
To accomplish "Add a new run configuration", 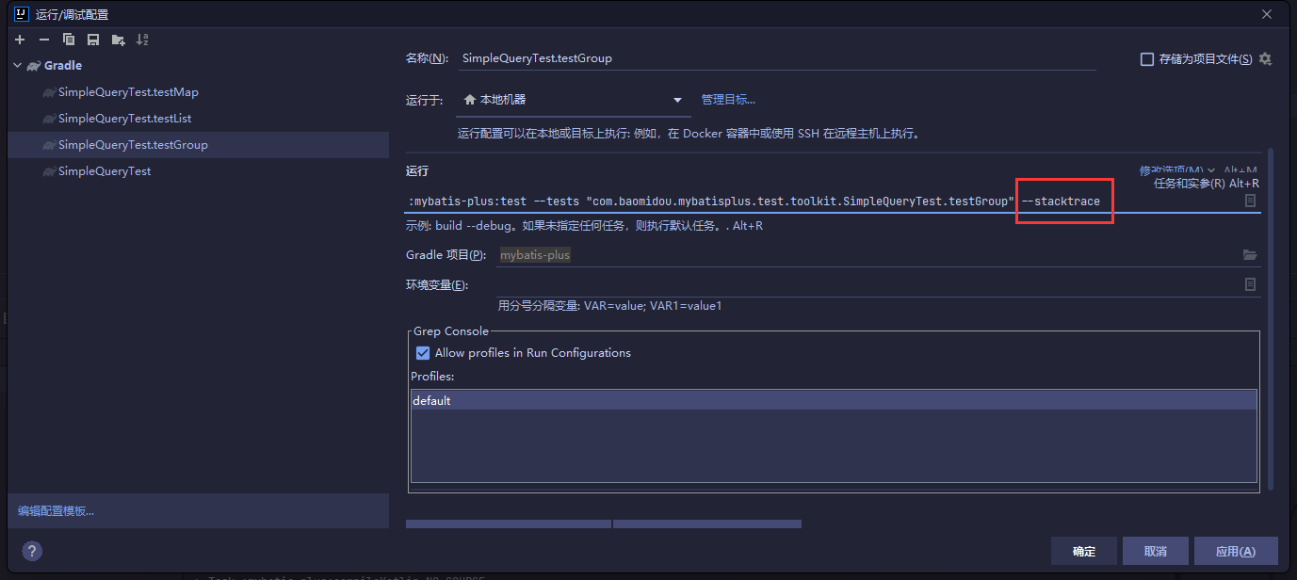I will pyautogui.click(x=20, y=40).
